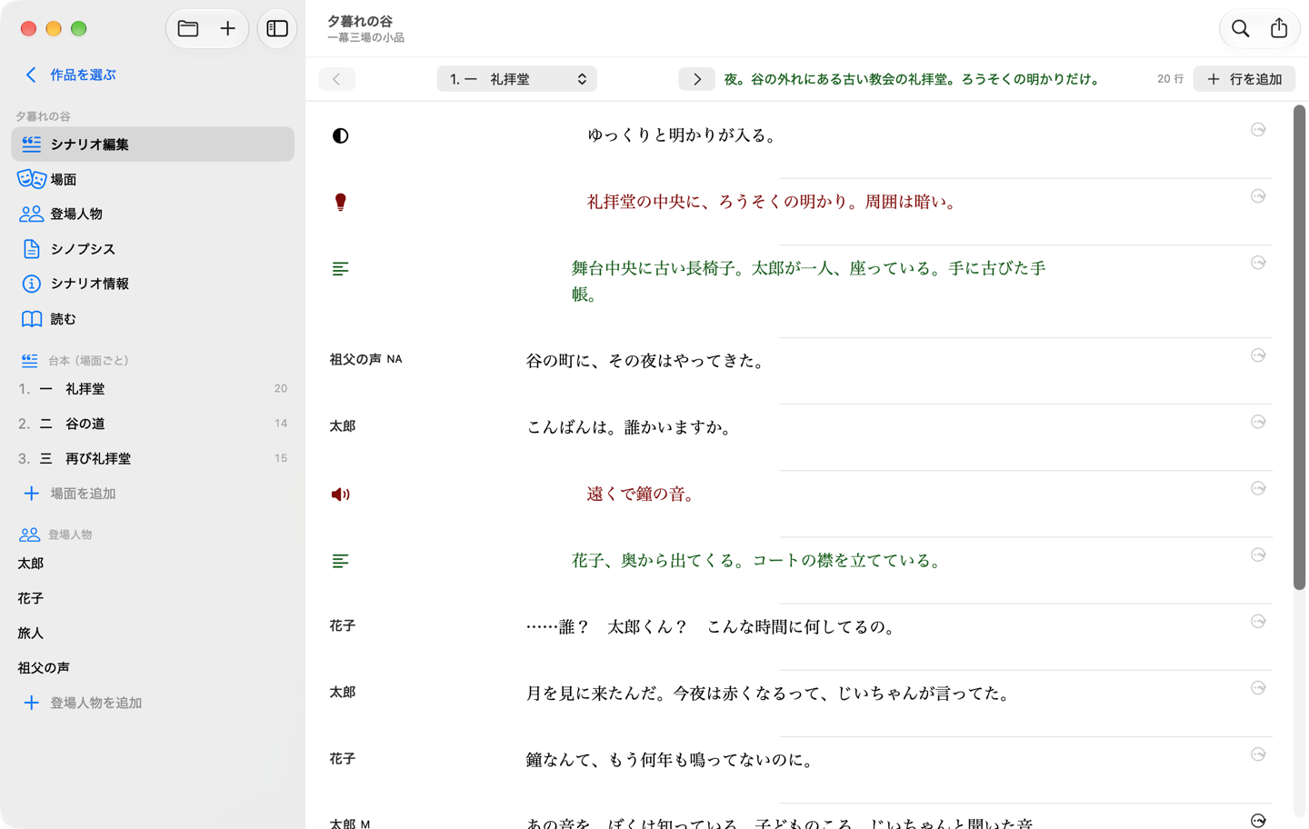
Task: Select シナリオ編集 in sidebar
Action: coord(153,144)
